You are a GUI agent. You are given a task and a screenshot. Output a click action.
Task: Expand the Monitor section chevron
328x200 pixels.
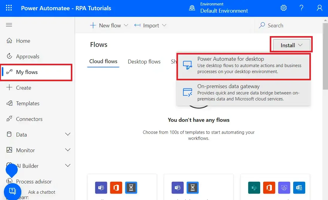[68, 150]
